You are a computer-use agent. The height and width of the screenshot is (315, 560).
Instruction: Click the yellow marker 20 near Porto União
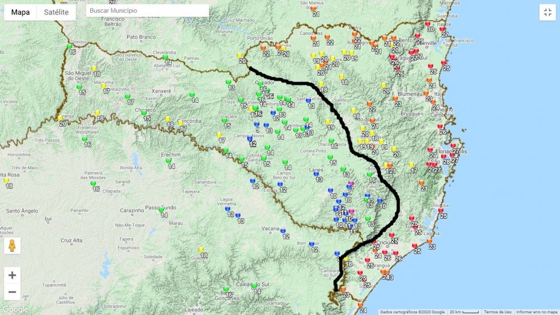click(240, 55)
